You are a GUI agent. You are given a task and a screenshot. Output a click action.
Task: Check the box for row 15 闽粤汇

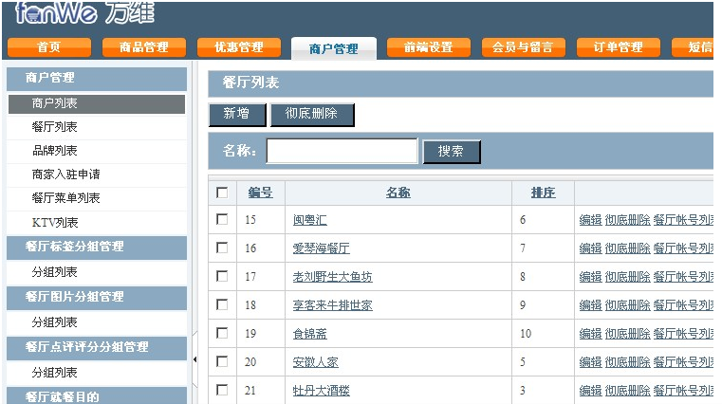tap(222, 220)
